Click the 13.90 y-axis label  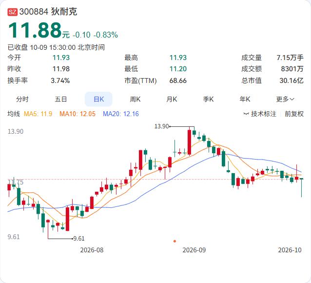[16, 131]
